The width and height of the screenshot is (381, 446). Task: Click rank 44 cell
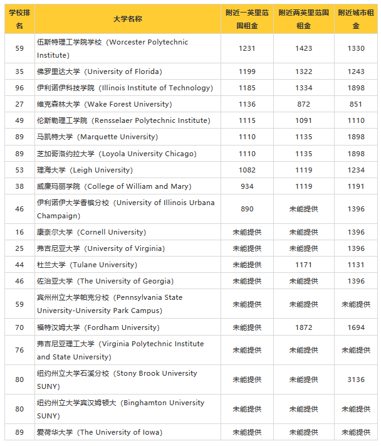(x=19, y=265)
